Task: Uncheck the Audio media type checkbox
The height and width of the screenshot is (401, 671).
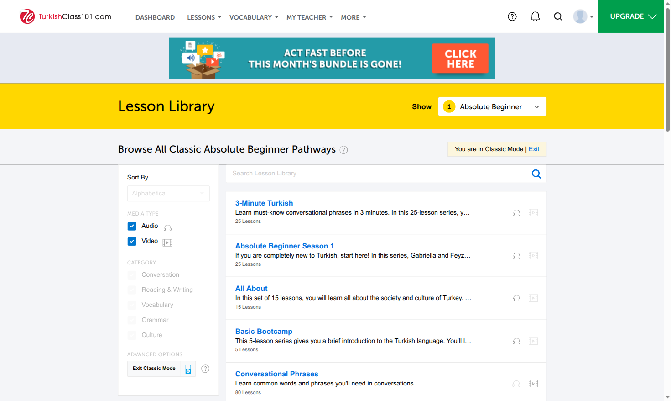Action: tap(132, 226)
